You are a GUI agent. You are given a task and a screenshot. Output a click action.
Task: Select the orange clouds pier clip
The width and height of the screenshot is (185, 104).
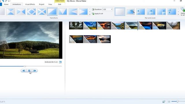(90, 39)
